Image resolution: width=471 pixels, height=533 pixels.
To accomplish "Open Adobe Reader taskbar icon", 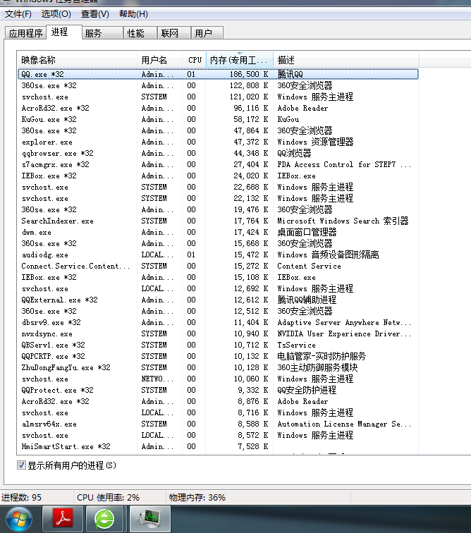I will coord(63,519).
